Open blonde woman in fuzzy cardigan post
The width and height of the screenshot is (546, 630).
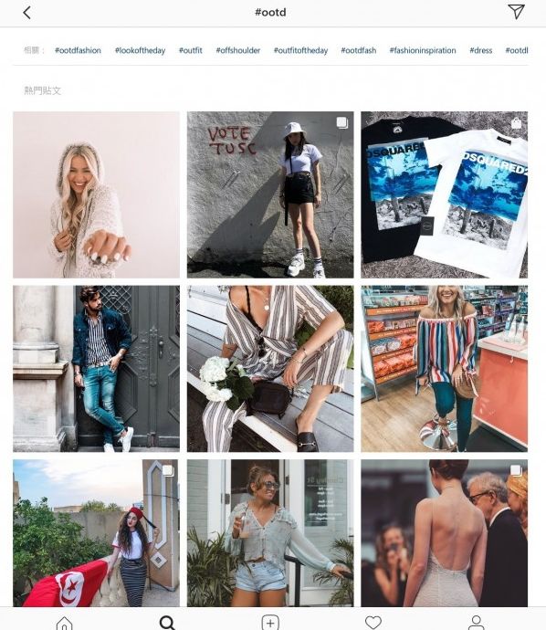tap(97, 194)
